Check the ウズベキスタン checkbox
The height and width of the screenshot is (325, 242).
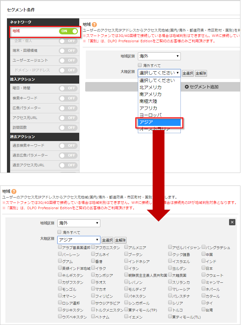[x=60, y=316]
